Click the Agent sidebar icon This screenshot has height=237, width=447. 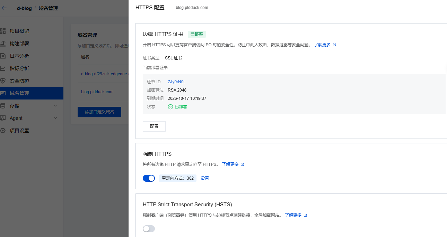(3, 118)
